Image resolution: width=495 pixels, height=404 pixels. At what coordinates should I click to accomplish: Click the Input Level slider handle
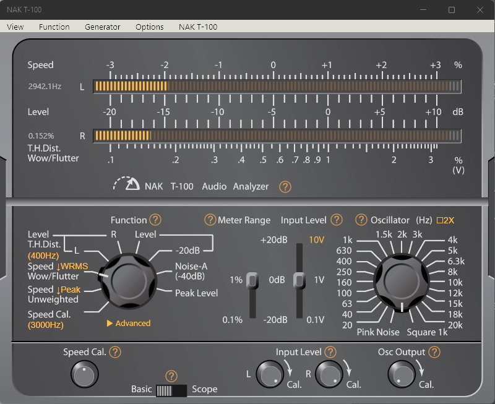299,281
